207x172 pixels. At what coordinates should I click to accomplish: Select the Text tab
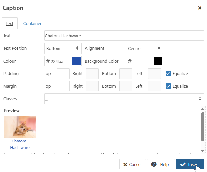pos(9,23)
